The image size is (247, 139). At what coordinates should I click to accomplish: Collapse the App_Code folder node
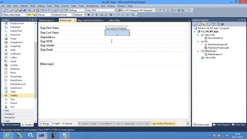(x=198, y=35)
